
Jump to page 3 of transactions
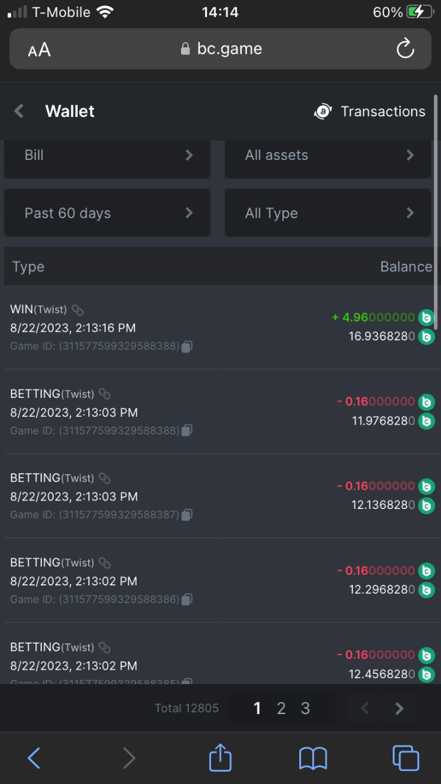tap(305, 708)
